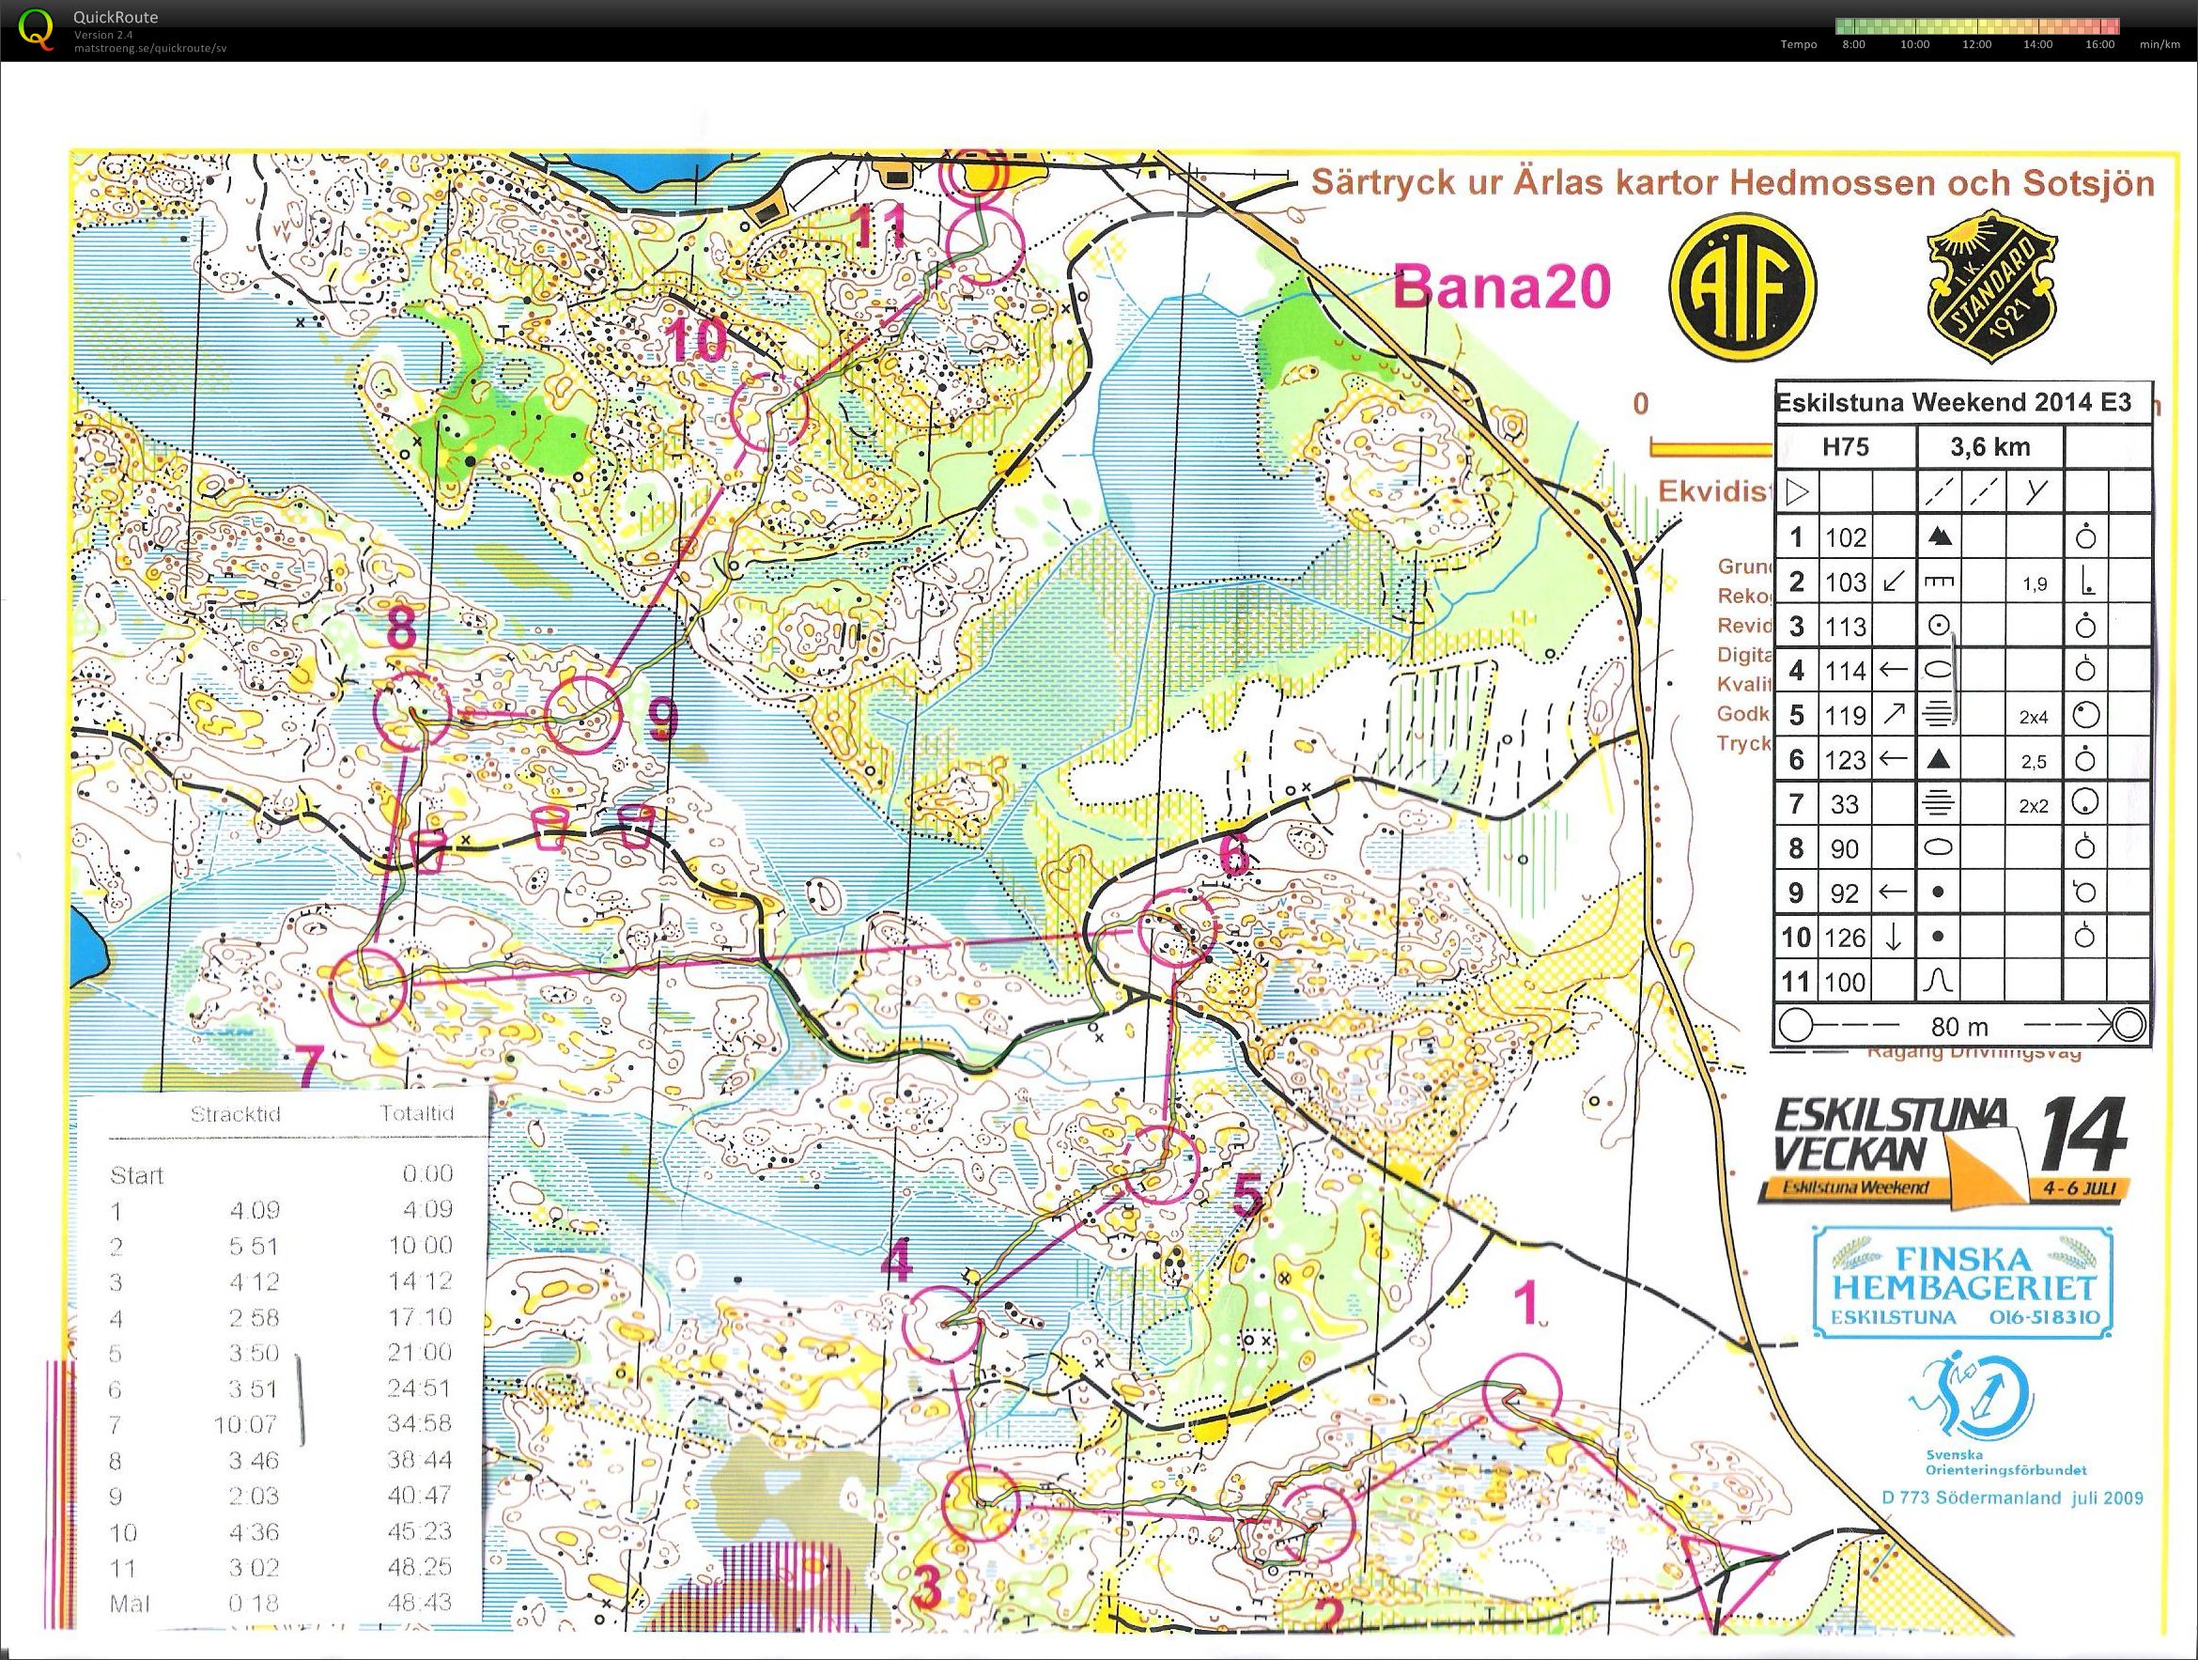Click the '16:00' tempo scale value
2198x1660 pixels.
click(x=2099, y=45)
